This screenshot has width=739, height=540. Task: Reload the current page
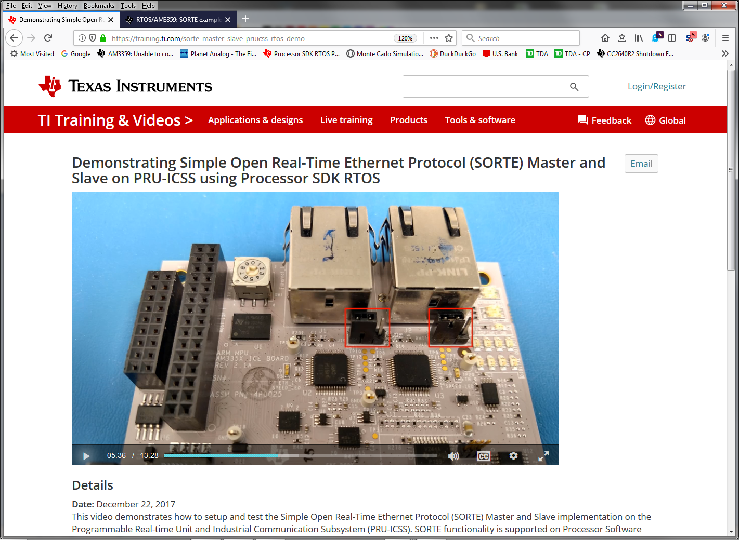point(48,38)
